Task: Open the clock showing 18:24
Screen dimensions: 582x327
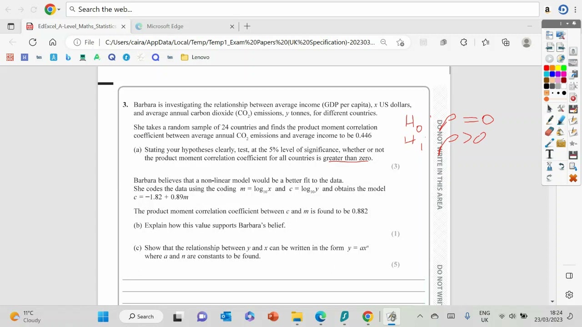Action: click(x=548, y=317)
